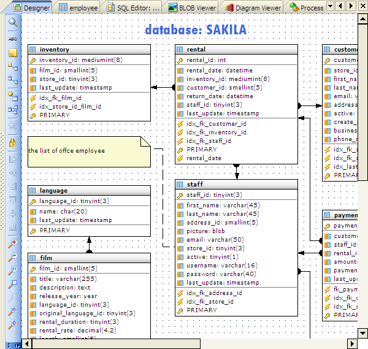Click lightning icon beside idx_fk_film_id
This screenshot has width=368, height=349.
point(33,98)
